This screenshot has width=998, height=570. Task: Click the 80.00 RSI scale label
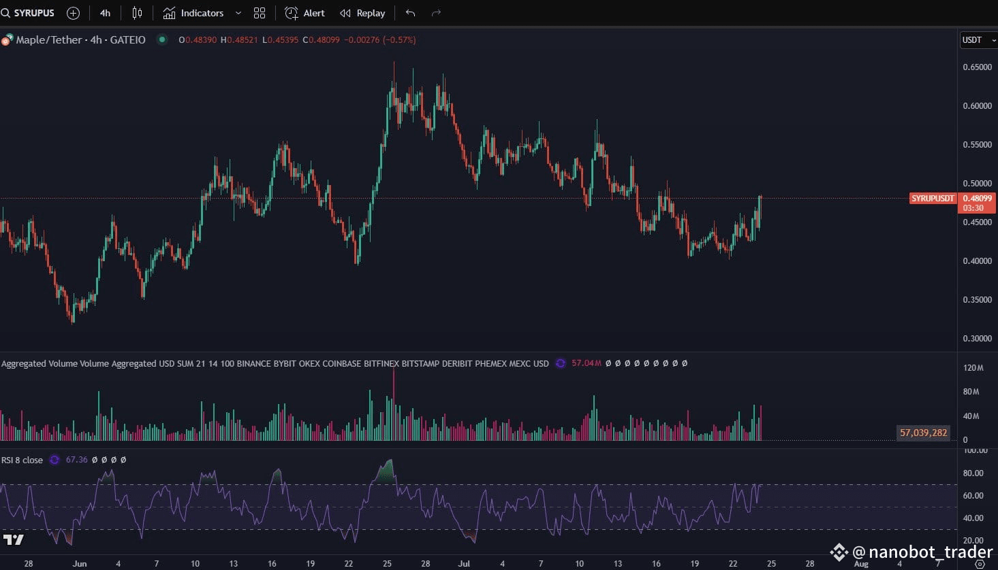coord(973,473)
